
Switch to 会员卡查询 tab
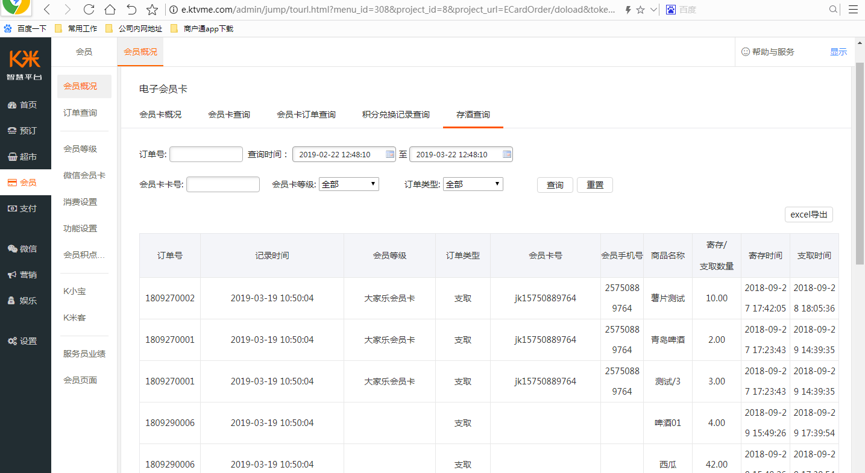point(229,114)
